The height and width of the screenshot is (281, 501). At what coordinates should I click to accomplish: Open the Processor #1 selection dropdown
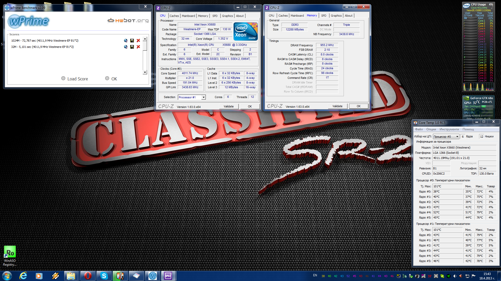[192, 97]
